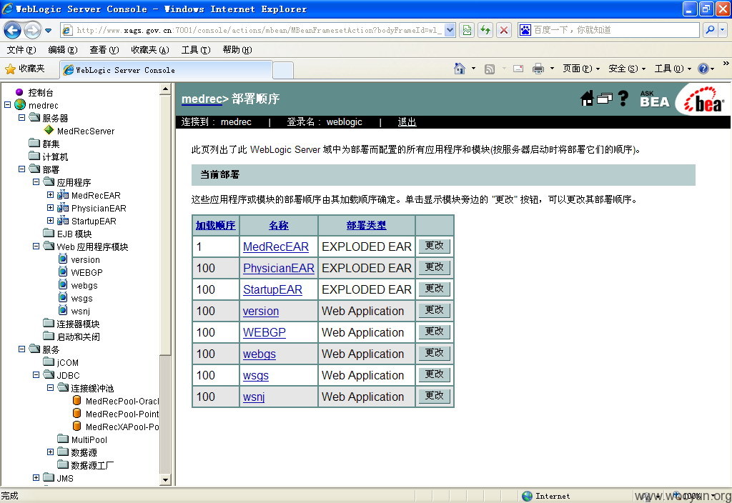The image size is (732, 503).
Task: Open a new blank browser tab
Action: (283, 71)
